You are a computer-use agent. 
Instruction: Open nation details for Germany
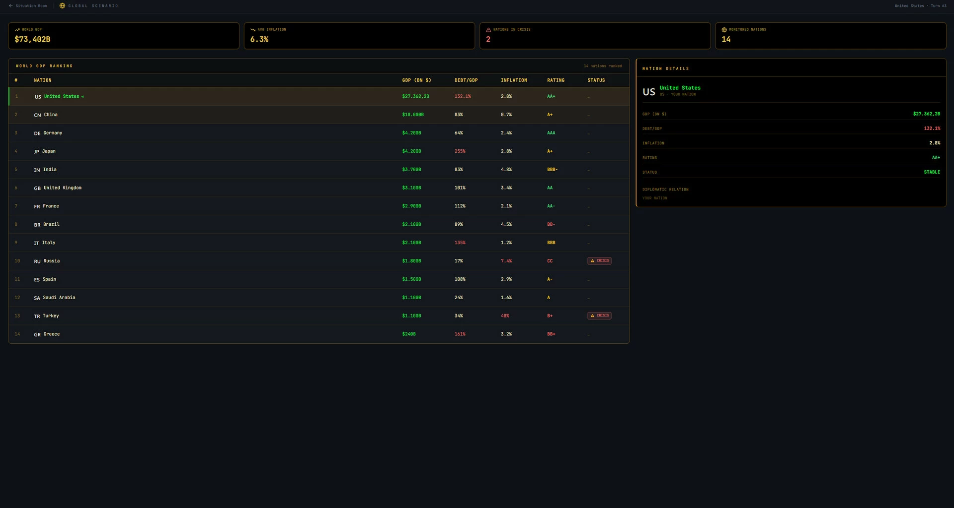pos(319,133)
